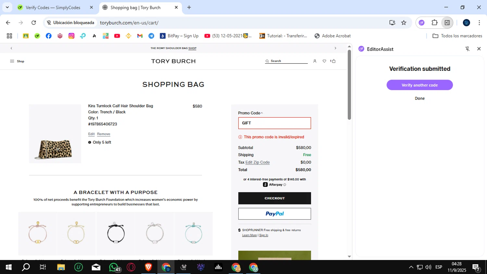Screen dimensions: 487x274
Task: Open Opera browser from the taskbar
Action: (x=131, y=267)
